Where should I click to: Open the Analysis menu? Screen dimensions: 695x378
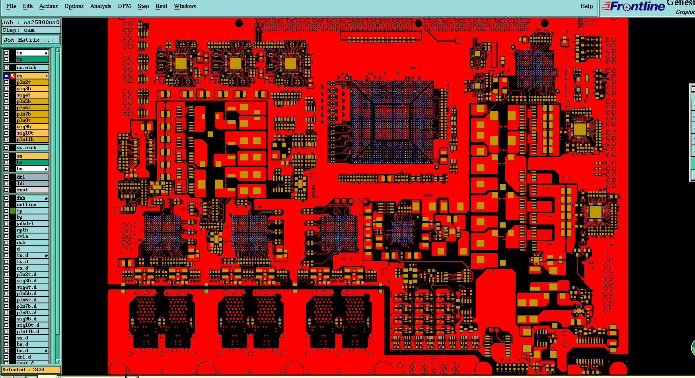coord(101,6)
